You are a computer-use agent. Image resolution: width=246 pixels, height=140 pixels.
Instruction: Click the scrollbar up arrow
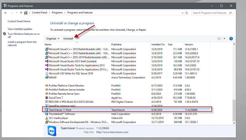tap(234, 44)
